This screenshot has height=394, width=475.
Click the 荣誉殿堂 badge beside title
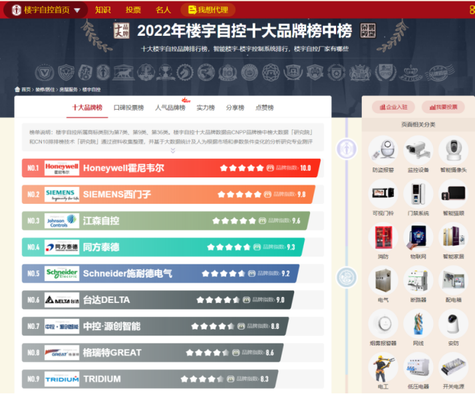coord(368,31)
